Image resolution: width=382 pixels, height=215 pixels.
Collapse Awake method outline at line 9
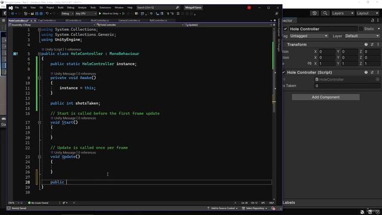(x=39, y=78)
